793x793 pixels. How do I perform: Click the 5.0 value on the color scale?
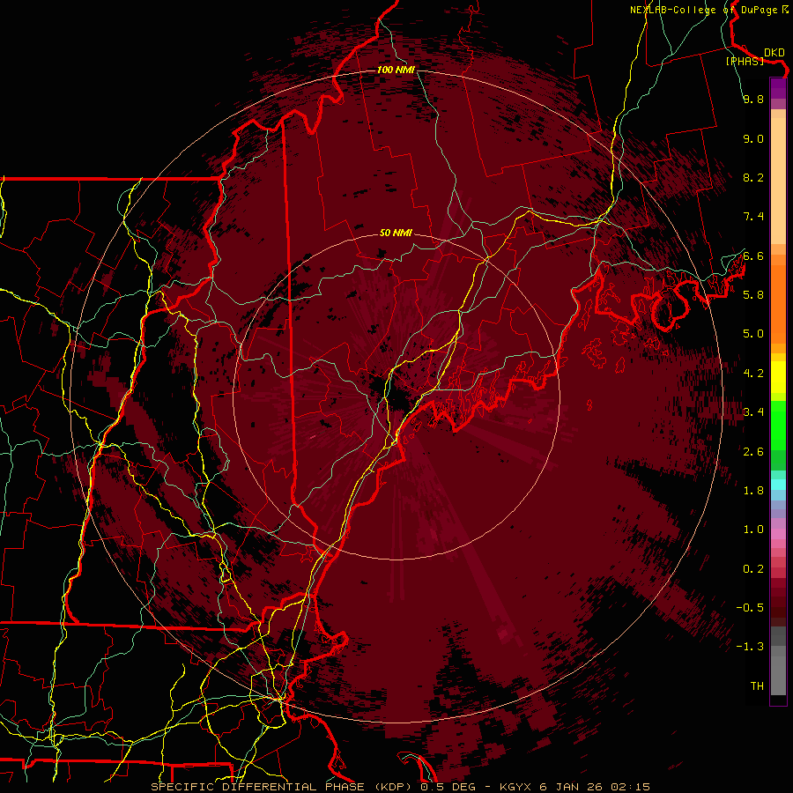(x=753, y=334)
